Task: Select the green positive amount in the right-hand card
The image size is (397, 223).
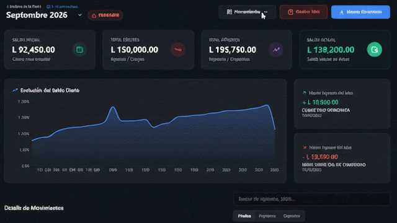Action: pyautogui.click(x=320, y=102)
